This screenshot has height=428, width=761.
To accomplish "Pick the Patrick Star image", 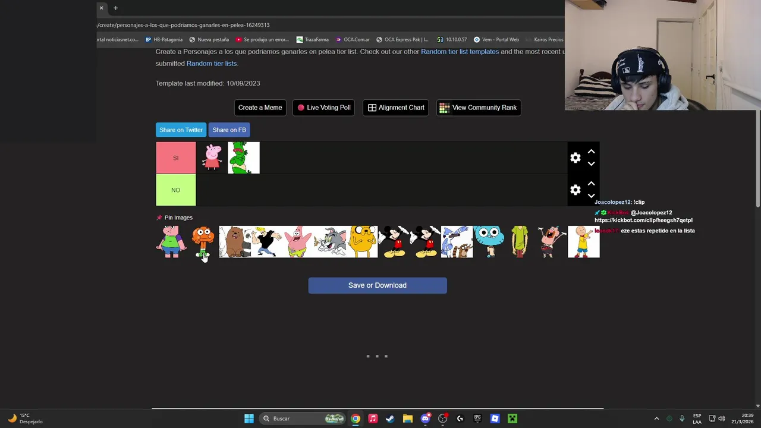I will (x=298, y=241).
